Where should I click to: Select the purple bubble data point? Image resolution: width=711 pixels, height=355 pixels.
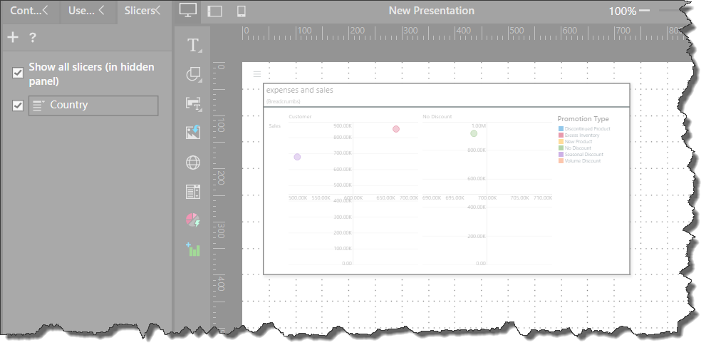click(297, 157)
